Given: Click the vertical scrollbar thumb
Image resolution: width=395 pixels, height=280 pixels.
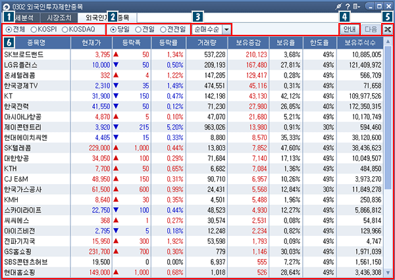Looking at the screenshot, I should (x=388, y=117).
